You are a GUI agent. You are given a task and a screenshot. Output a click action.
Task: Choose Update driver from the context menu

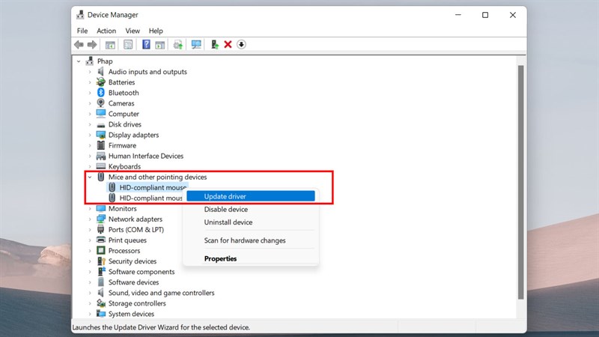click(x=225, y=196)
